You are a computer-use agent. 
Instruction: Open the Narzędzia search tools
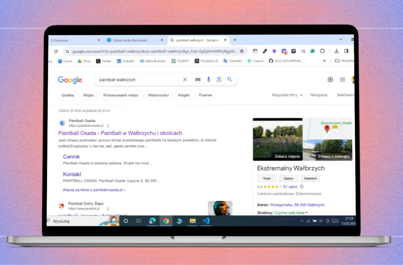point(319,95)
